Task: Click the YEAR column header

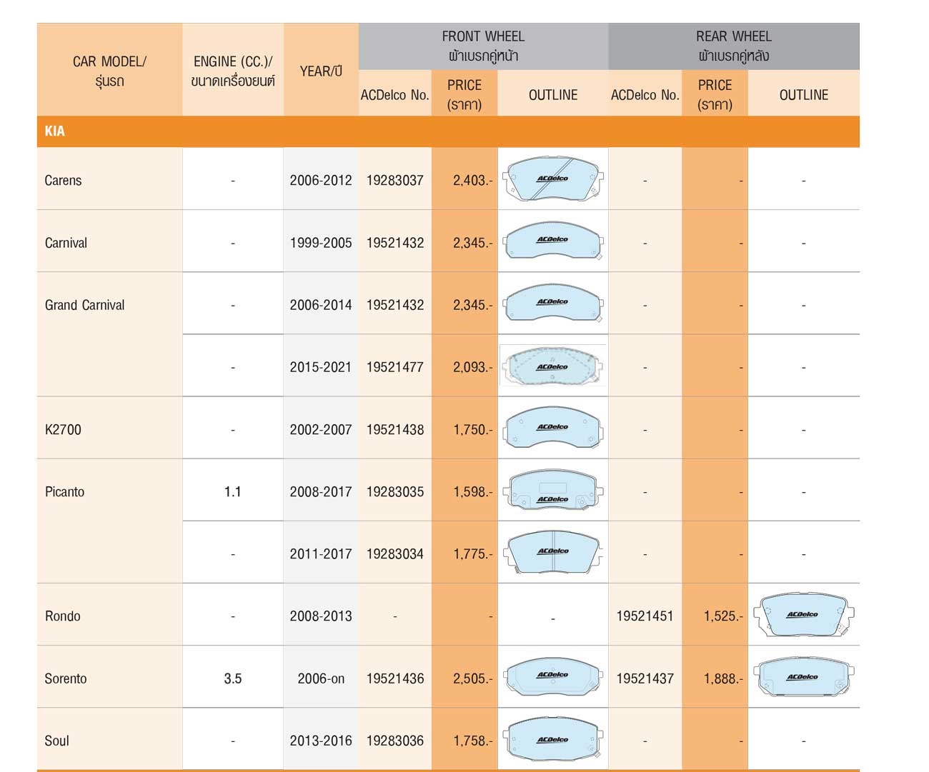Action: point(321,71)
